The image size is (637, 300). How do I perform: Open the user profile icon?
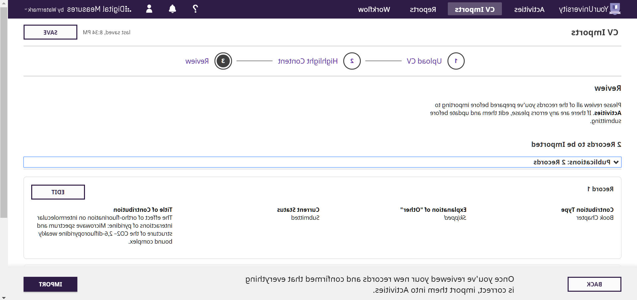point(149,9)
